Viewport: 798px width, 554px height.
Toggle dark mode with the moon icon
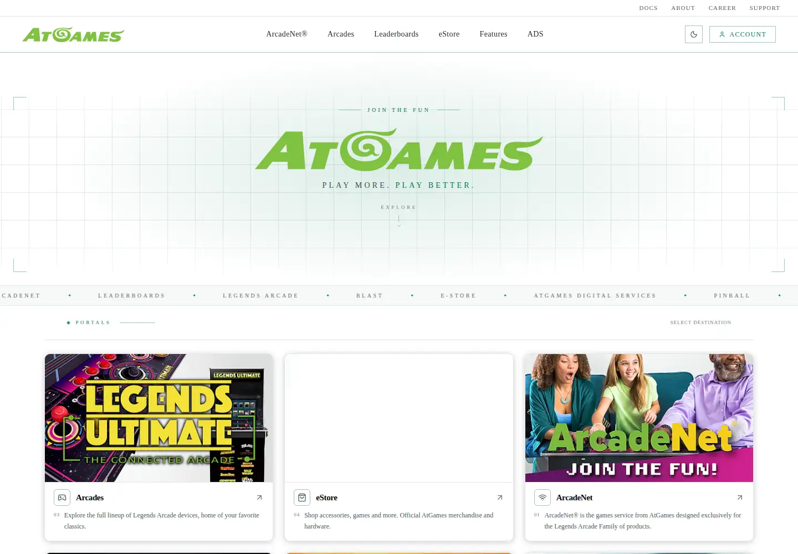click(x=694, y=34)
